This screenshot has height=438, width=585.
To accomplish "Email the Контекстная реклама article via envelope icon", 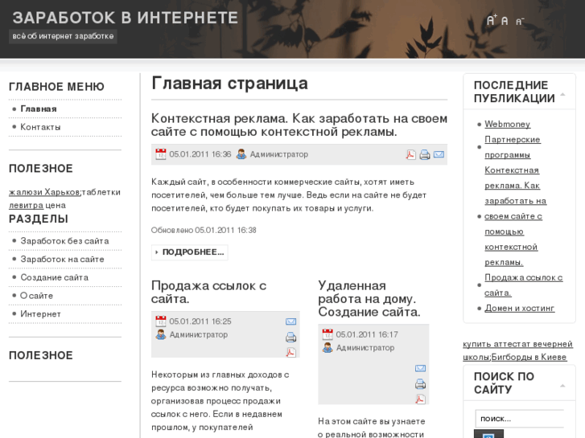I will (439, 154).
